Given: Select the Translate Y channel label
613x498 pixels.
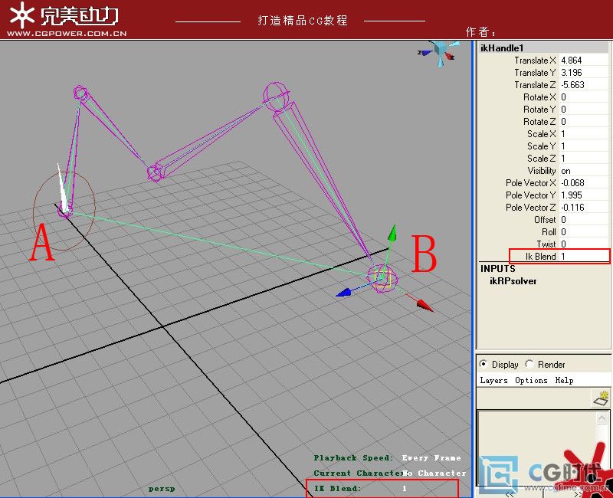Looking at the screenshot, I should coord(535,72).
